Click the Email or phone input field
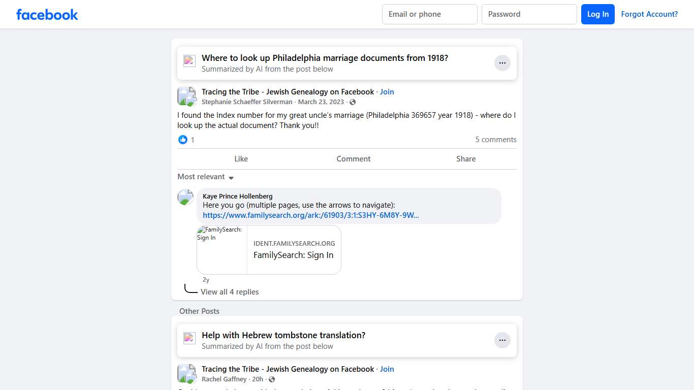694x390 pixels. point(429,14)
